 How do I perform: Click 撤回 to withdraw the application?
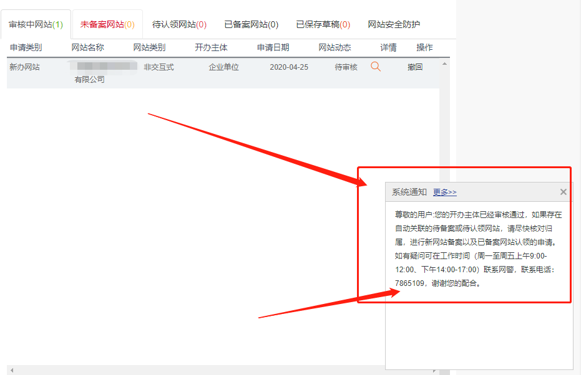click(x=415, y=67)
